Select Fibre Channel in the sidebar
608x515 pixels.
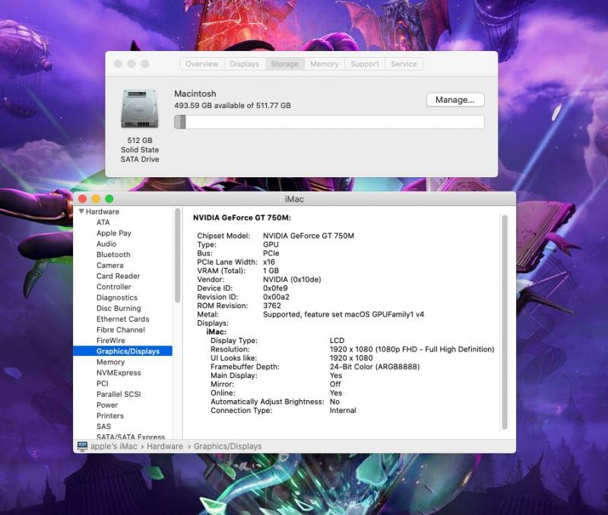(121, 330)
